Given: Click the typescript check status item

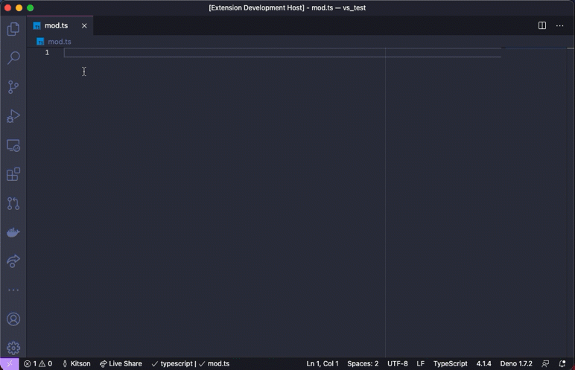Looking at the screenshot, I should 172,364.
